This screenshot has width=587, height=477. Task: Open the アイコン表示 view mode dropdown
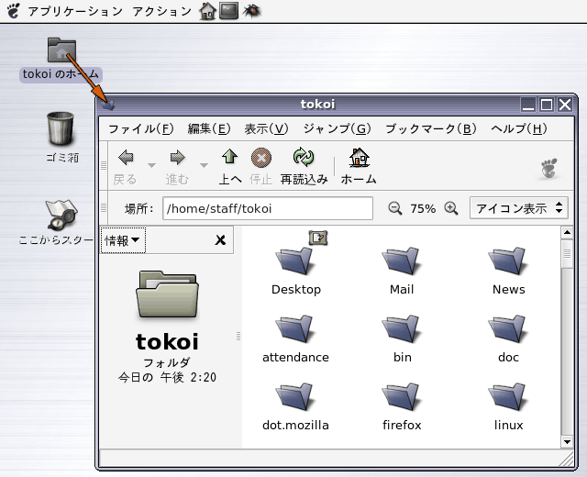[x=519, y=208]
